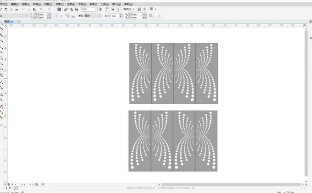Click the horizontal scrollbar
This screenshot has width=312, height=193.
click(x=231, y=184)
